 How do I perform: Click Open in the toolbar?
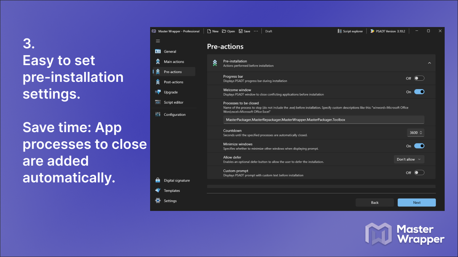[x=229, y=31]
